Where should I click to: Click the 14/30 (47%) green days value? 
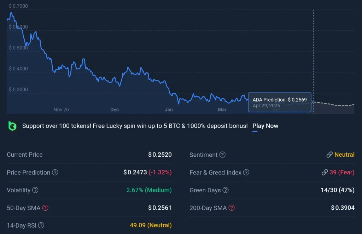coord(338,190)
